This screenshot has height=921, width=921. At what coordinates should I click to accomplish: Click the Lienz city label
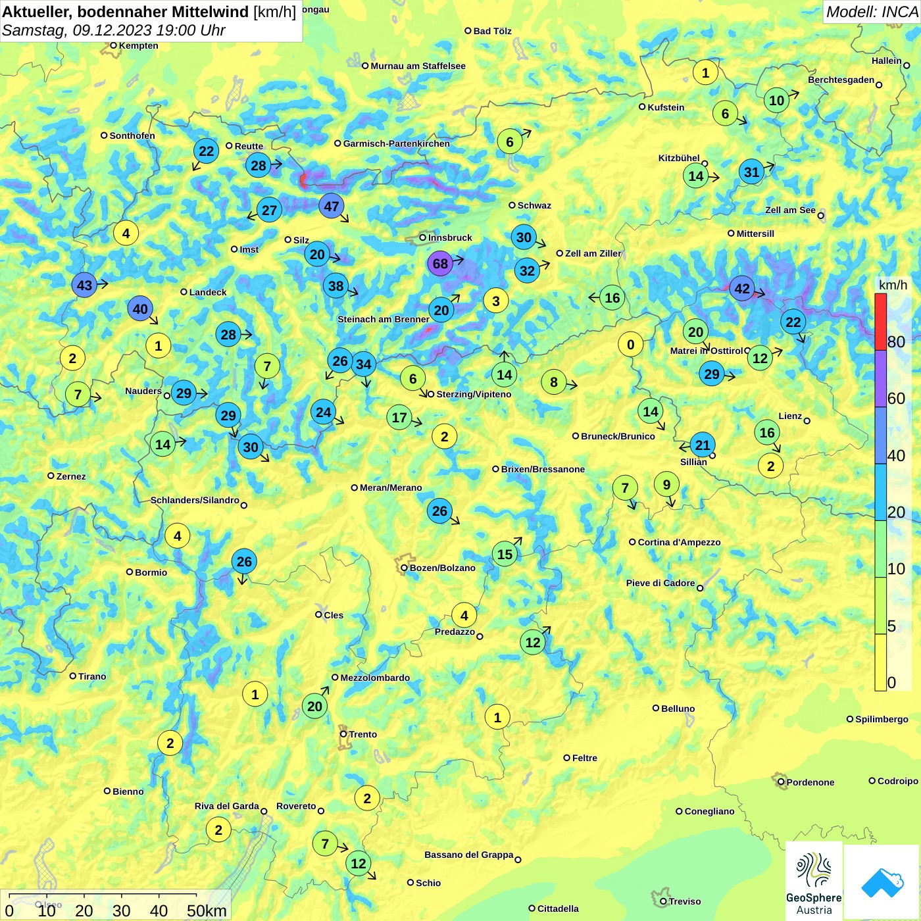pos(790,416)
